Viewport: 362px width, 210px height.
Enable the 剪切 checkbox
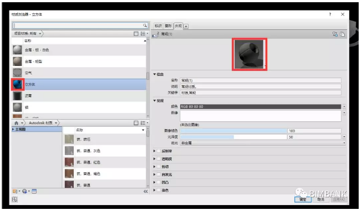click(159, 167)
